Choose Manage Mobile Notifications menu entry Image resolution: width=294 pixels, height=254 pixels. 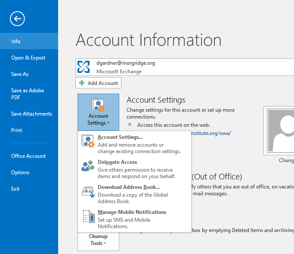pyautogui.click(x=134, y=219)
